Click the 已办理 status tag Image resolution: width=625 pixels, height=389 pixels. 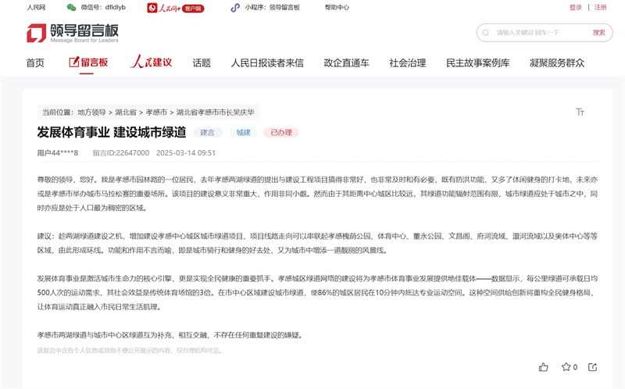tap(281, 132)
